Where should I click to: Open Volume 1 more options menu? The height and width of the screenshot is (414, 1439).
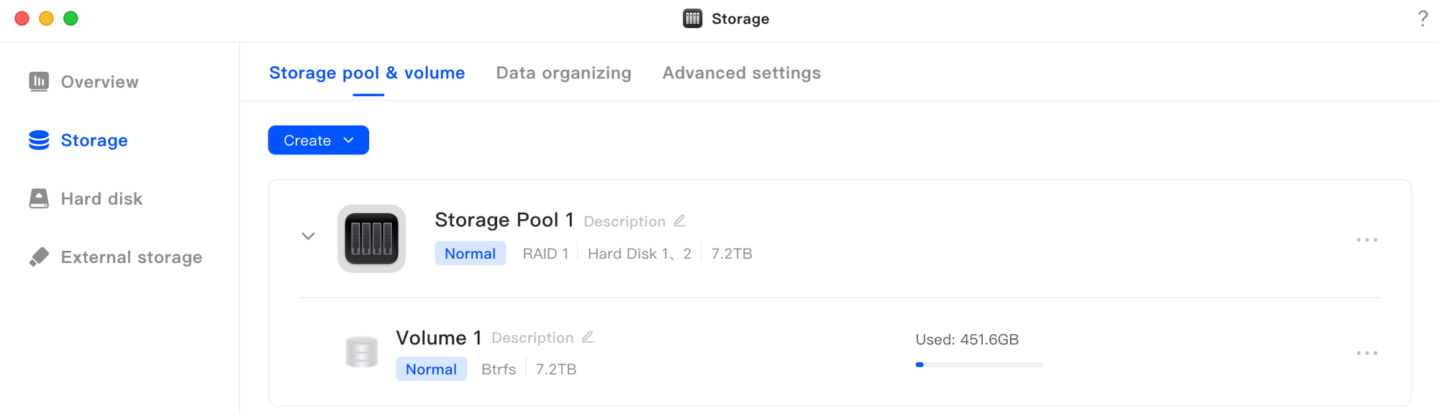pyautogui.click(x=1366, y=353)
